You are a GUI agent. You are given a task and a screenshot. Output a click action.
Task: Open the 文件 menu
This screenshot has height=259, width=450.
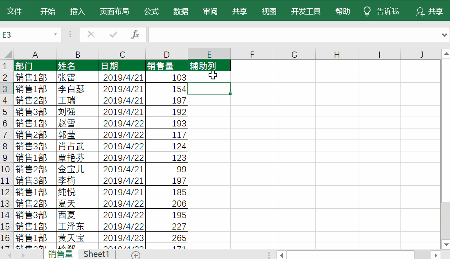15,11
